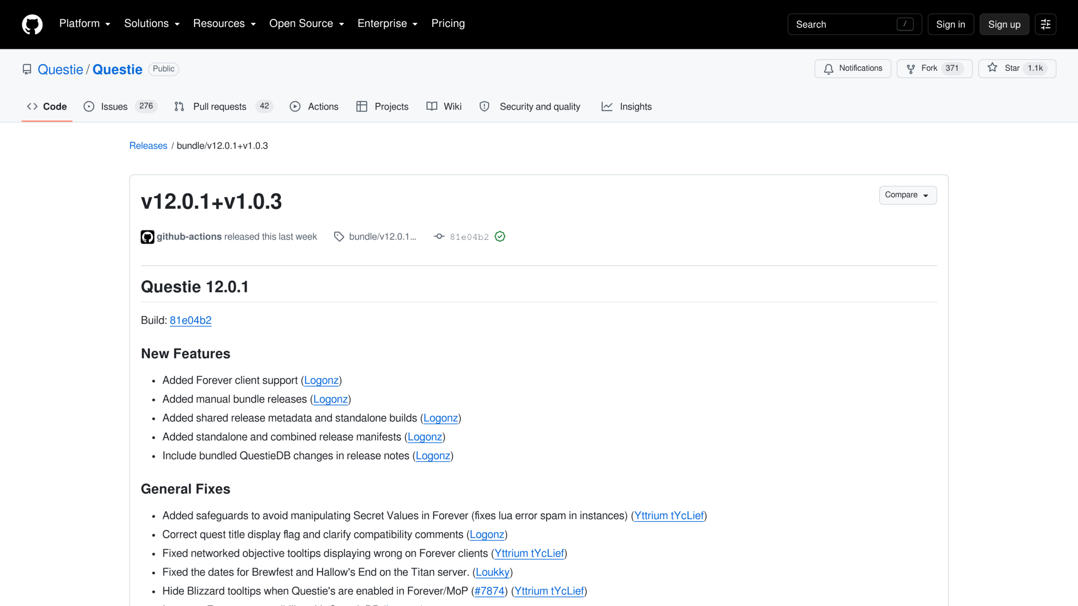
Task: Open Logonz link after Forever client support
Action: (321, 380)
